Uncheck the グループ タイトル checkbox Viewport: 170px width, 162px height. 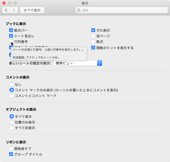coord(11,154)
